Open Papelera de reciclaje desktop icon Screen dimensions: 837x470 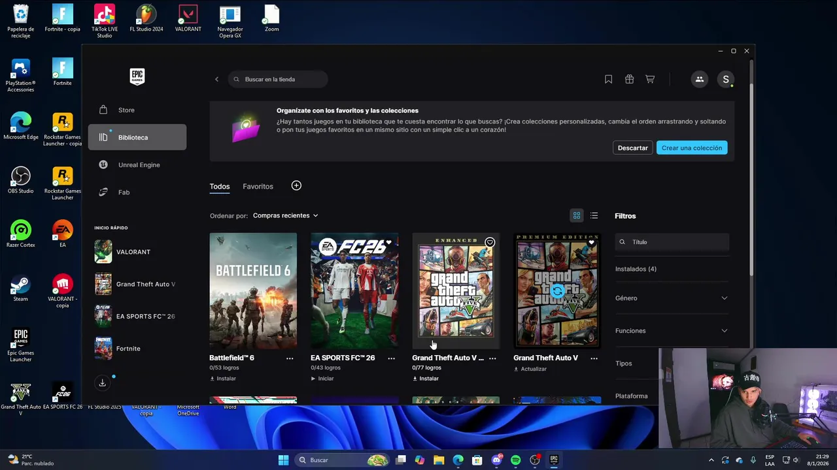[21, 21]
